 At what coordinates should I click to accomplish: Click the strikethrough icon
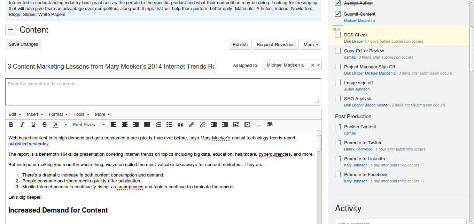(x=45, y=124)
